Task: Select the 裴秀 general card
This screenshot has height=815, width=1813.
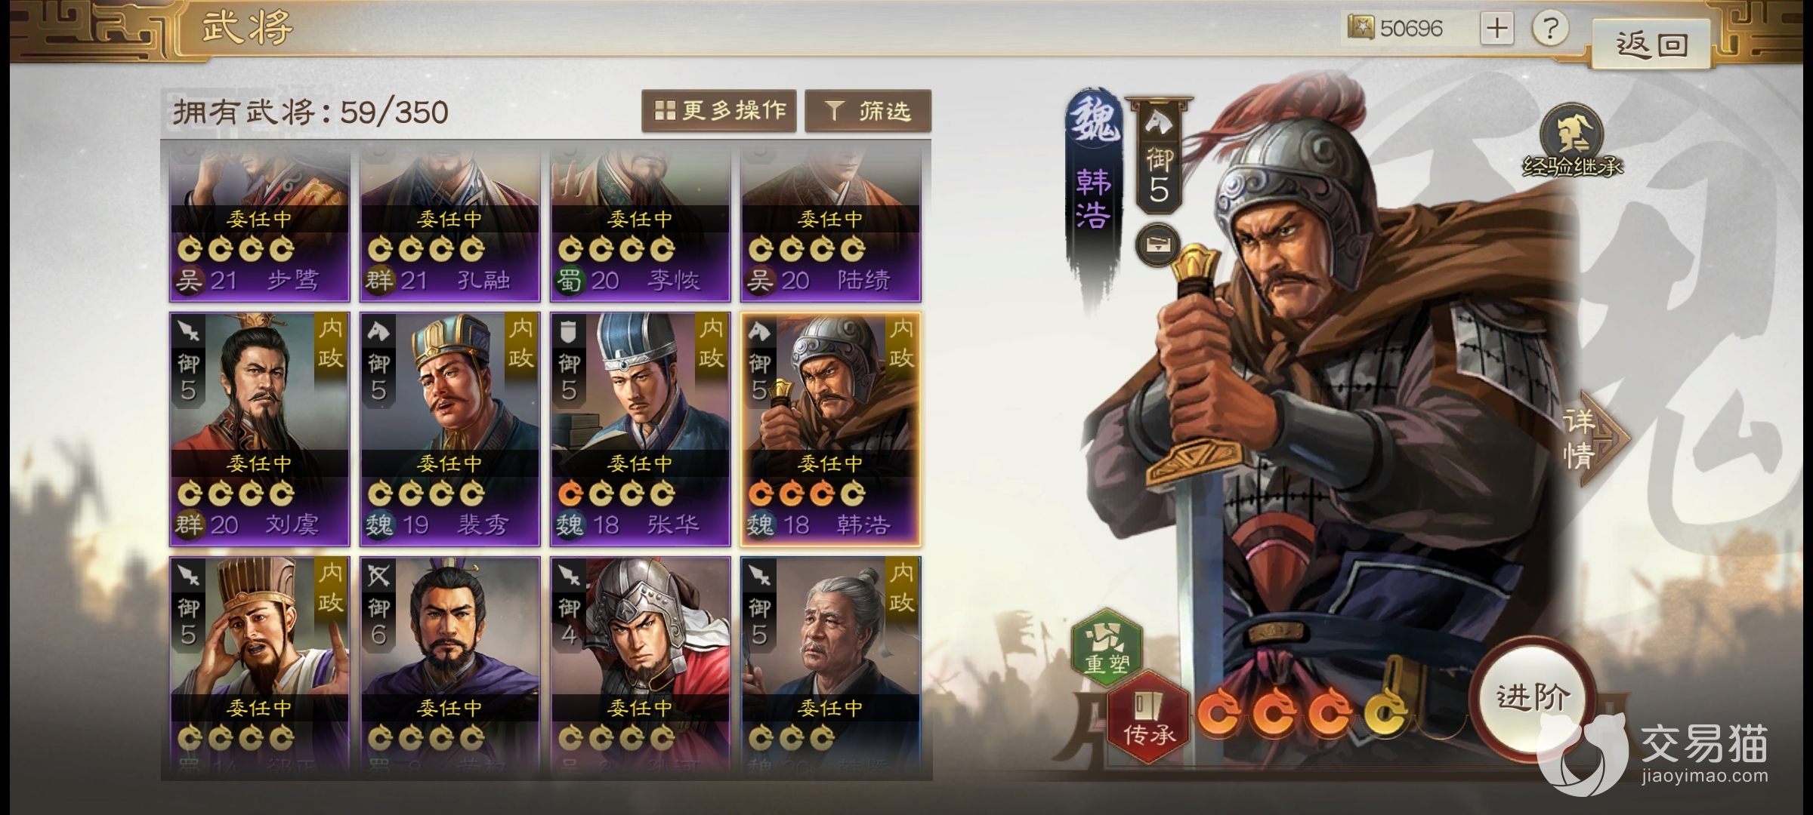Action: point(449,429)
